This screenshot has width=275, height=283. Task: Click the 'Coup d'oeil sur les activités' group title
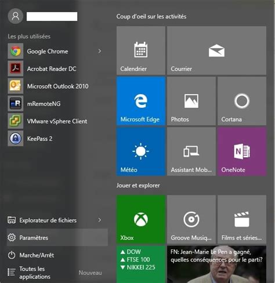[151, 17]
